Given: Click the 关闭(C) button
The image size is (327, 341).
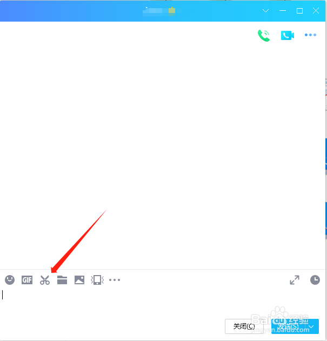Looking at the screenshot, I should pos(244,326).
